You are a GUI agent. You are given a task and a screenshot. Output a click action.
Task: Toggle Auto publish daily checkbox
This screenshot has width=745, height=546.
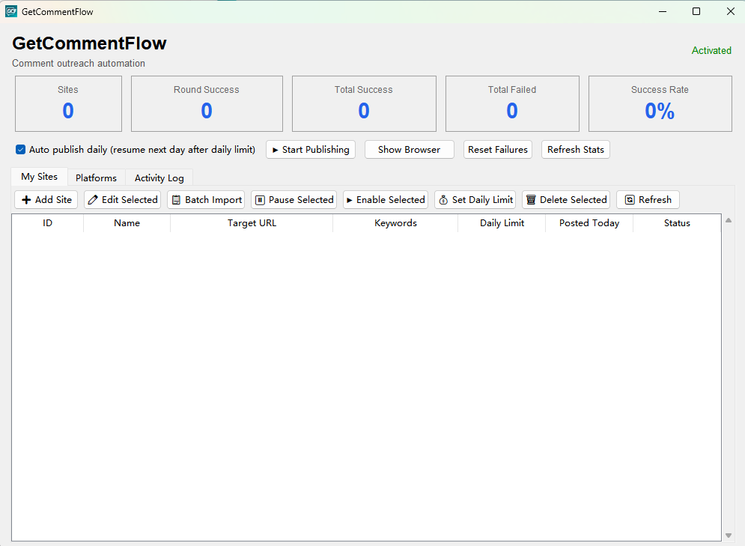tap(20, 150)
